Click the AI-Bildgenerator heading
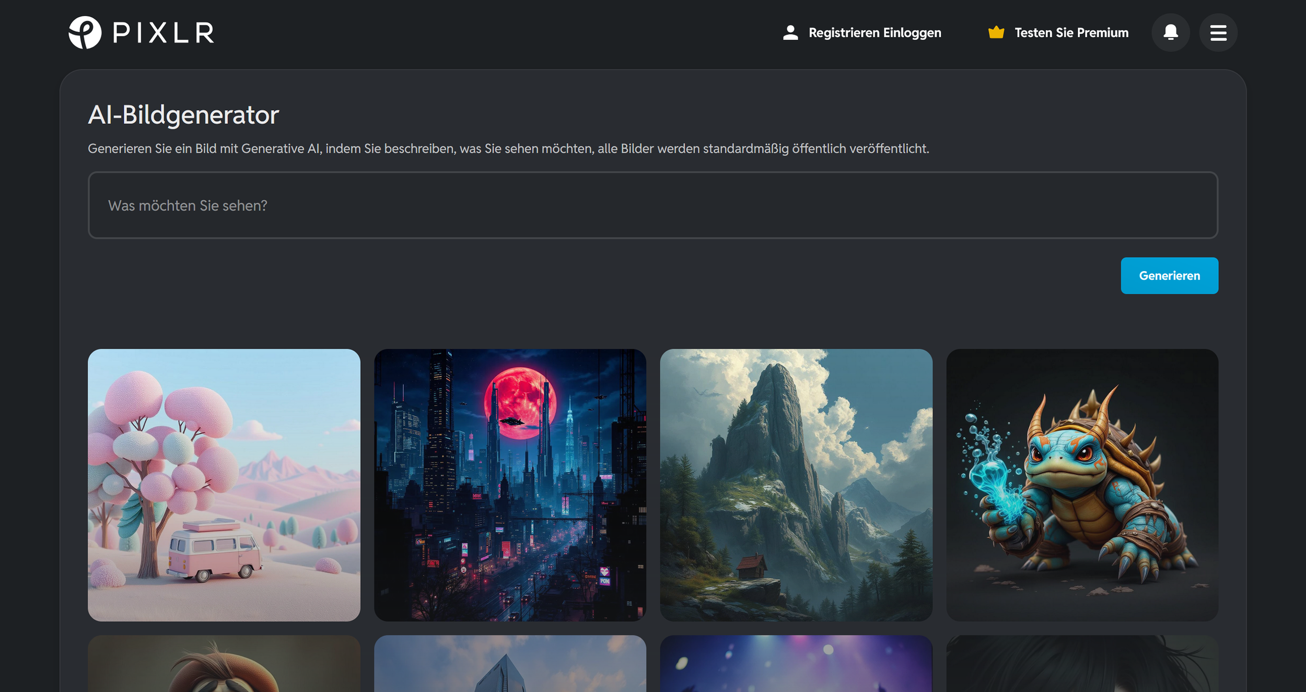The image size is (1306, 692). [x=183, y=115]
